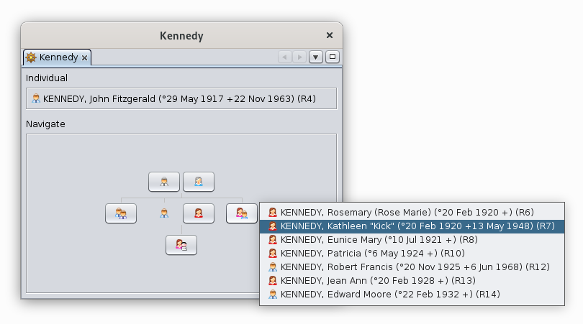Switch to the Kennedy tab
This screenshot has height=324, width=583.
pos(57,57)
